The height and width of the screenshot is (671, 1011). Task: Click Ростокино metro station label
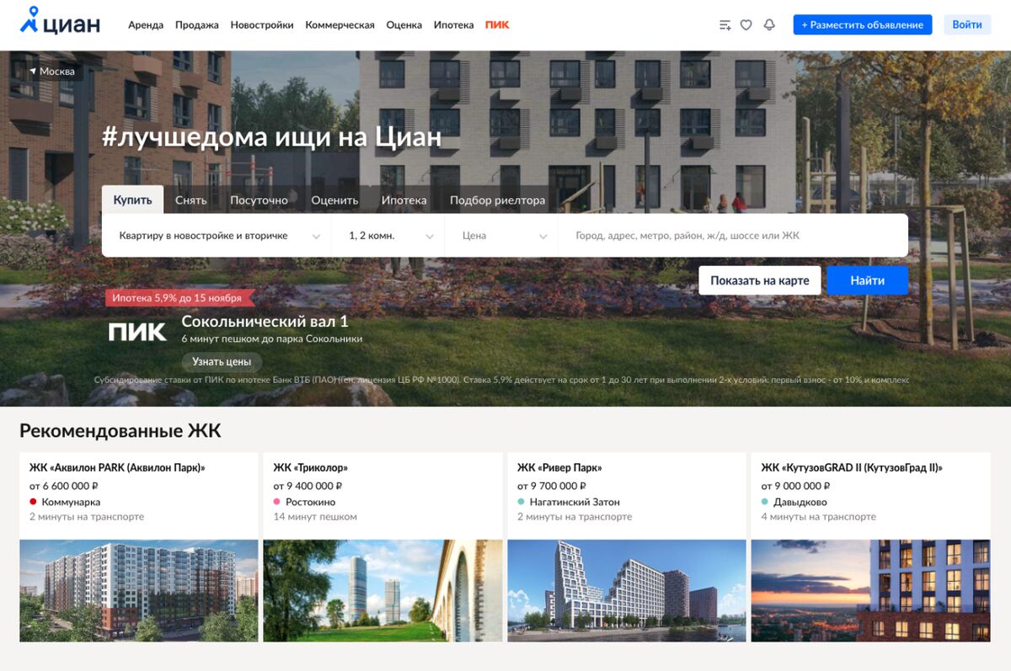[310, 502]
